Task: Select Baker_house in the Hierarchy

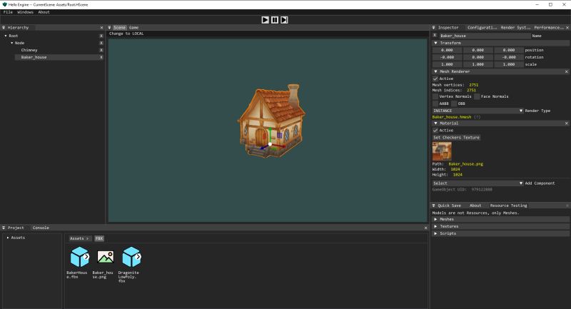Action: [34, 57]
